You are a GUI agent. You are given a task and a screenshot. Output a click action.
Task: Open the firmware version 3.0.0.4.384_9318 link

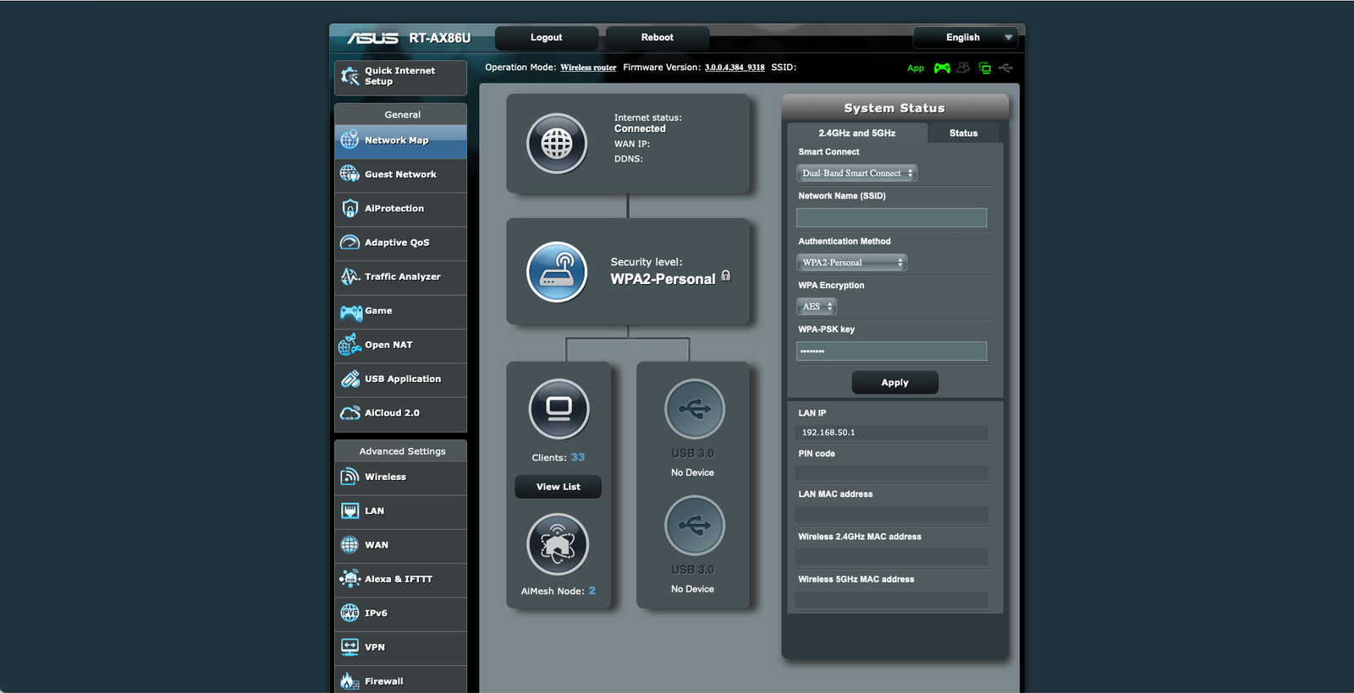pos(735,68)
